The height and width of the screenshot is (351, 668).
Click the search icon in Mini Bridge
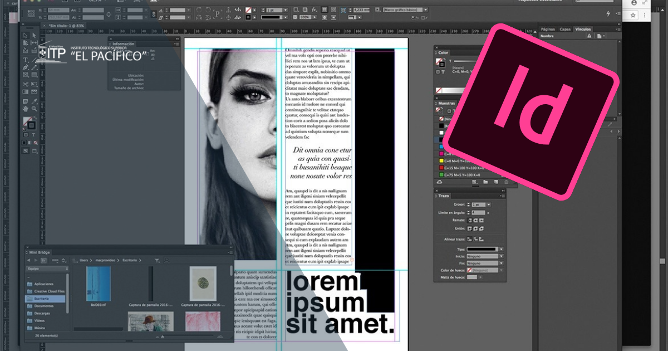click(166, 260)
